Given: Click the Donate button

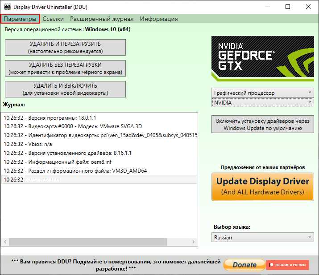Looking at the screenshot, I should pyautogui.click(x=244, y=265).
